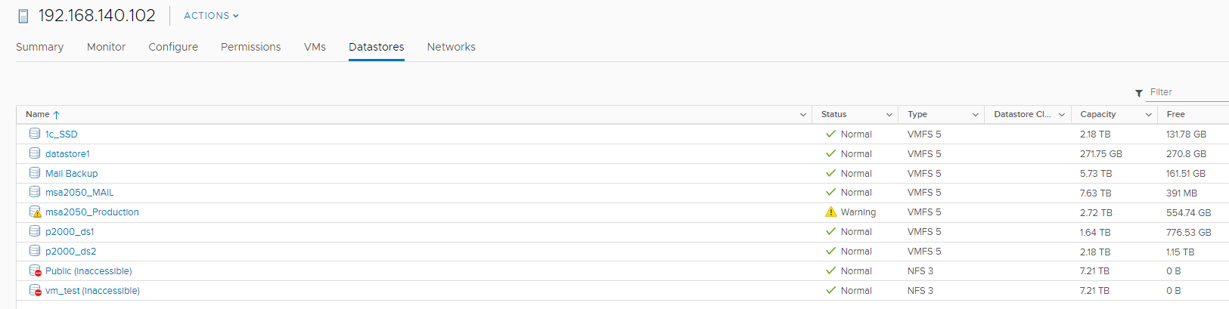
Task: Open the p2000_ds2 datastore link
Action: 70,252
